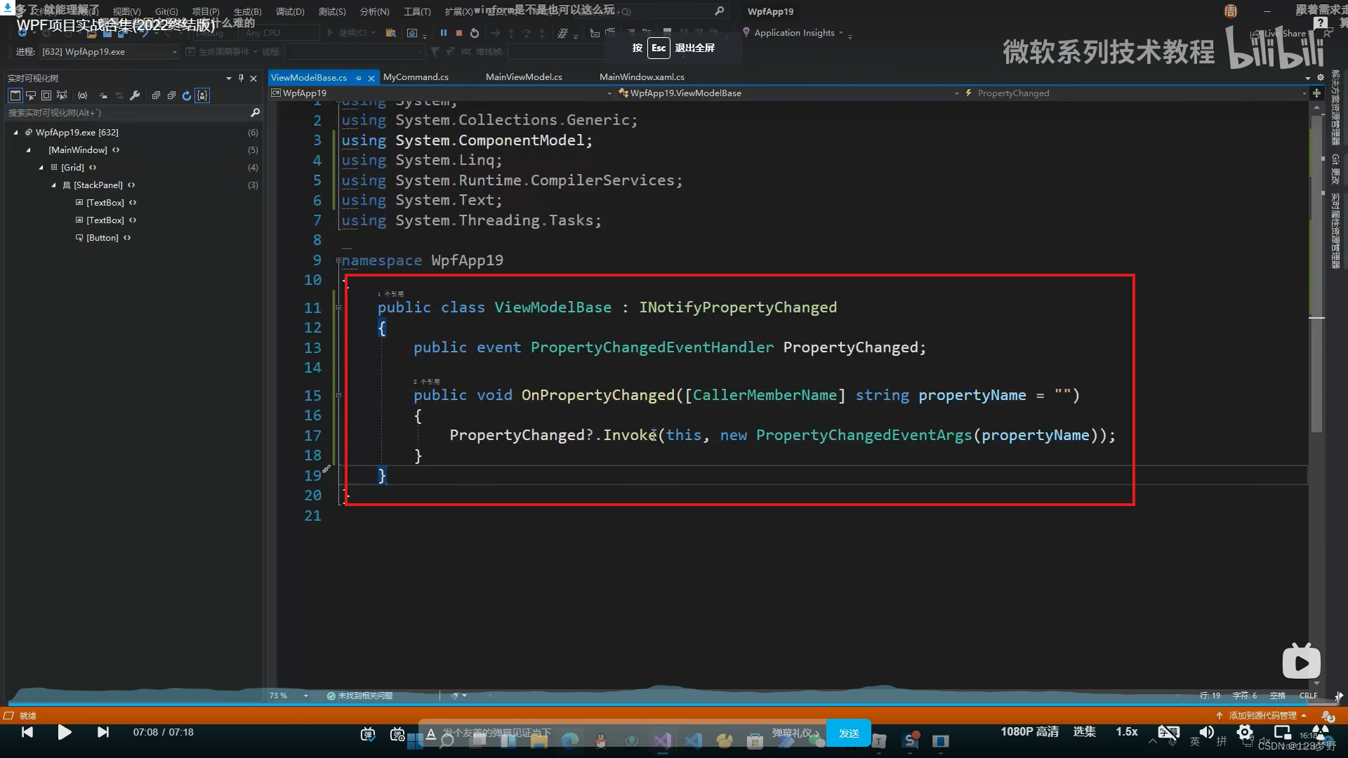Image resolution: width=1348 pixels, height=758 pixels.
Task: Collapse the [StackPanel] tree node
Action: click(53, 185)
